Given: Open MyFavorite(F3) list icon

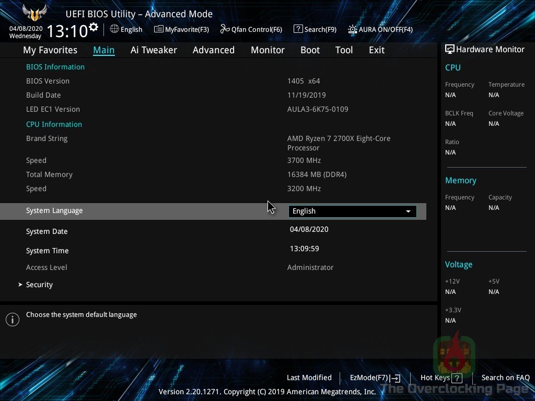Looking at the screenshot, I should point(158,29).
